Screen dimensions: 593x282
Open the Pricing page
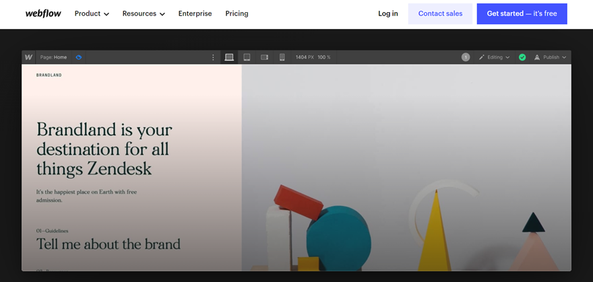click(237, 13)
